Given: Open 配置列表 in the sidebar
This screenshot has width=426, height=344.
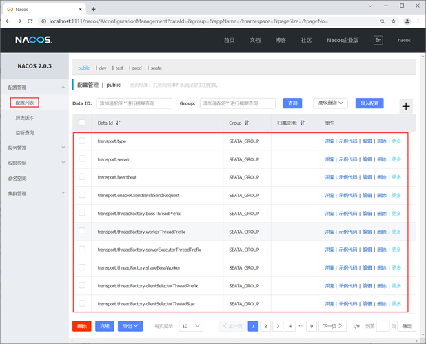Looking at the screenshot, I should point(25,103).
